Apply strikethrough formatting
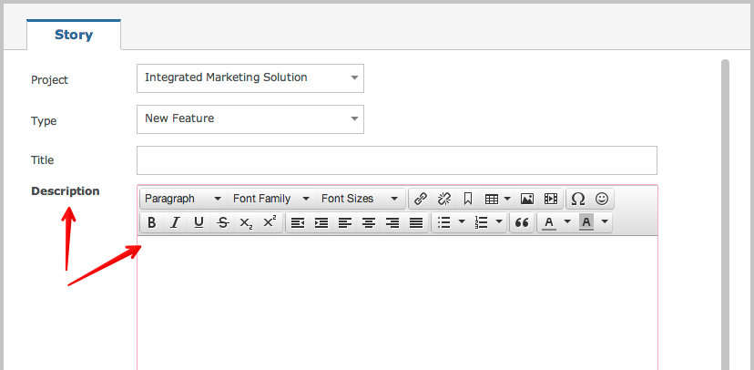754x370 pixels. (x=222, y=222)
